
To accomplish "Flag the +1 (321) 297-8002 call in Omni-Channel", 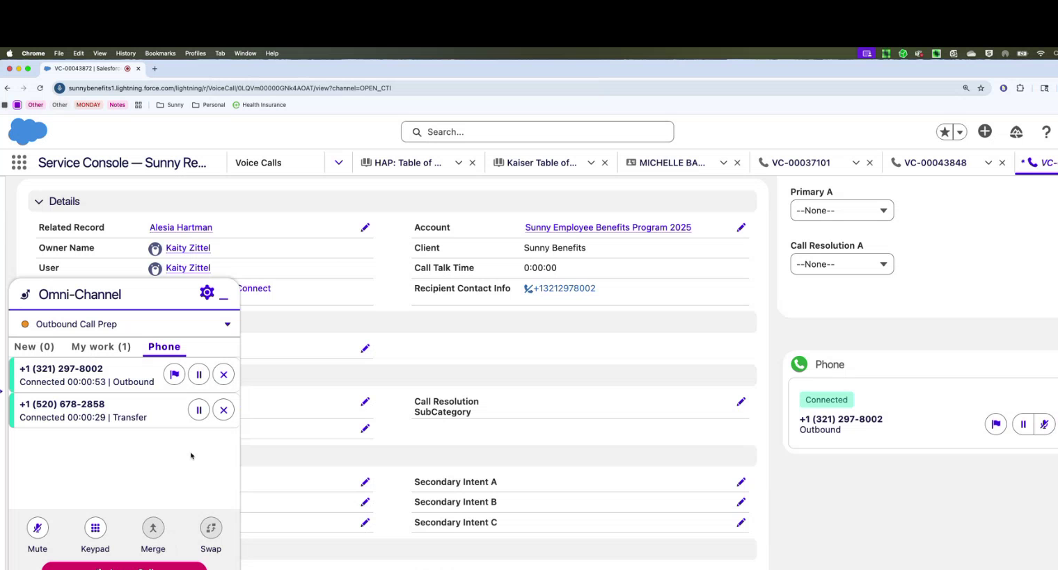I will [x=174, y=375].
